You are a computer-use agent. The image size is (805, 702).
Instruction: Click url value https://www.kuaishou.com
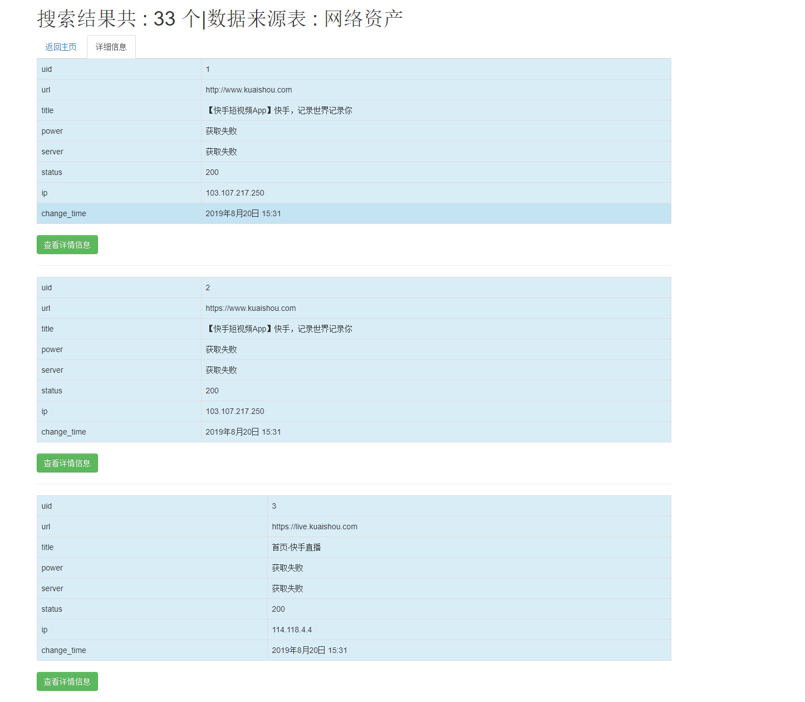point(251,308)
